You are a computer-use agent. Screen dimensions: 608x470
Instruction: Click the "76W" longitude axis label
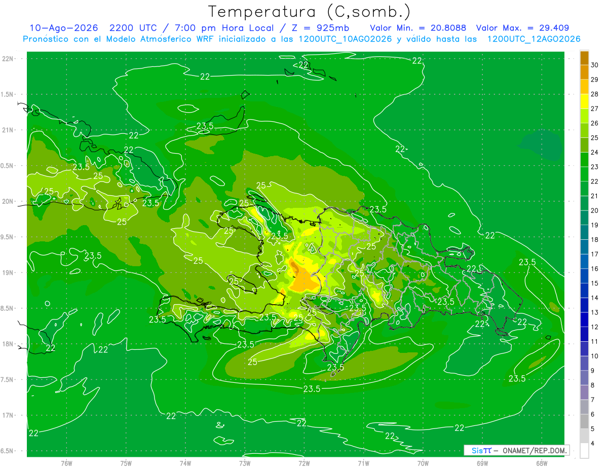(x=66, y=463)
